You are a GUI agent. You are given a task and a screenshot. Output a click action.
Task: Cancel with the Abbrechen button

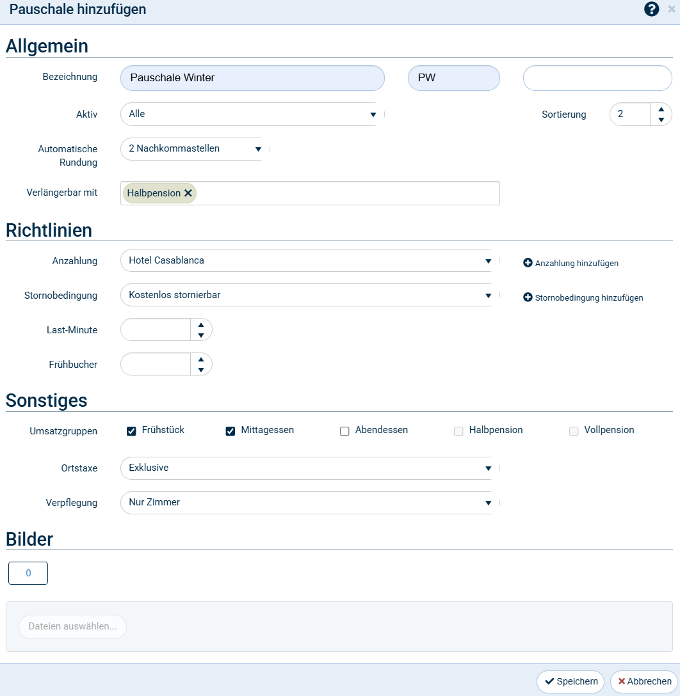pos(644,682)
